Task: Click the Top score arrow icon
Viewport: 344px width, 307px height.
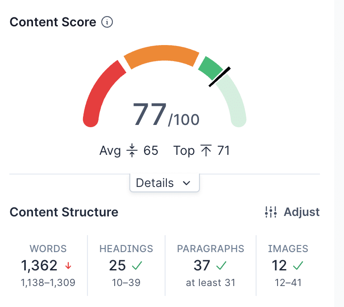Action: click(x=206, y=150)
